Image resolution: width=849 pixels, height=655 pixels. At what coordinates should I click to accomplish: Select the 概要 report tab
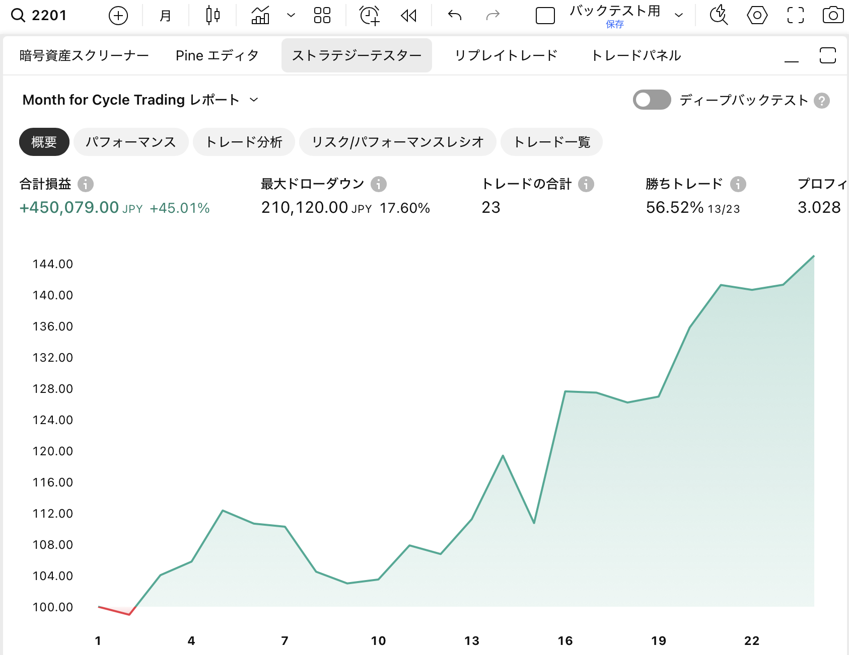(x=44, y=142)
